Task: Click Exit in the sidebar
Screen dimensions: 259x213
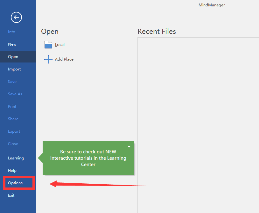Action: tap(11, 195)
